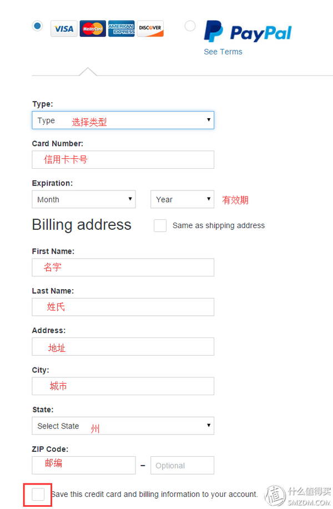
Task: Check Same as shipping address box
Action: [160, 225]
